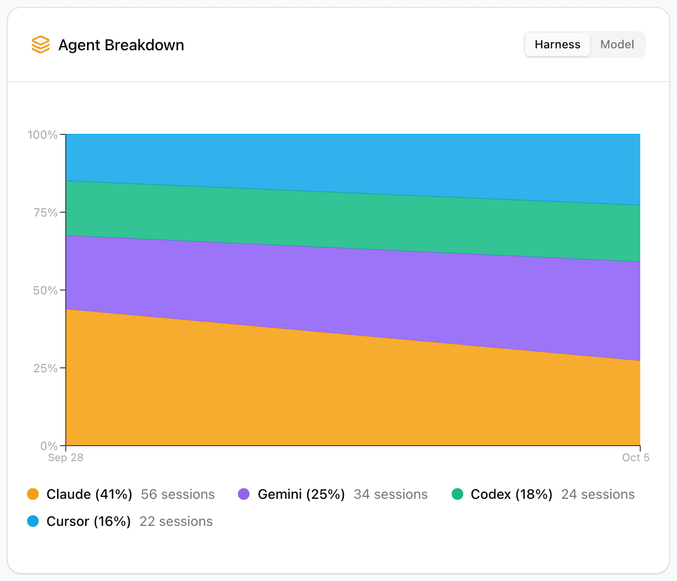This screenshot has width=677, height=581.
Task: Select the Claude (41%) legend label
Action: [89, 494]
